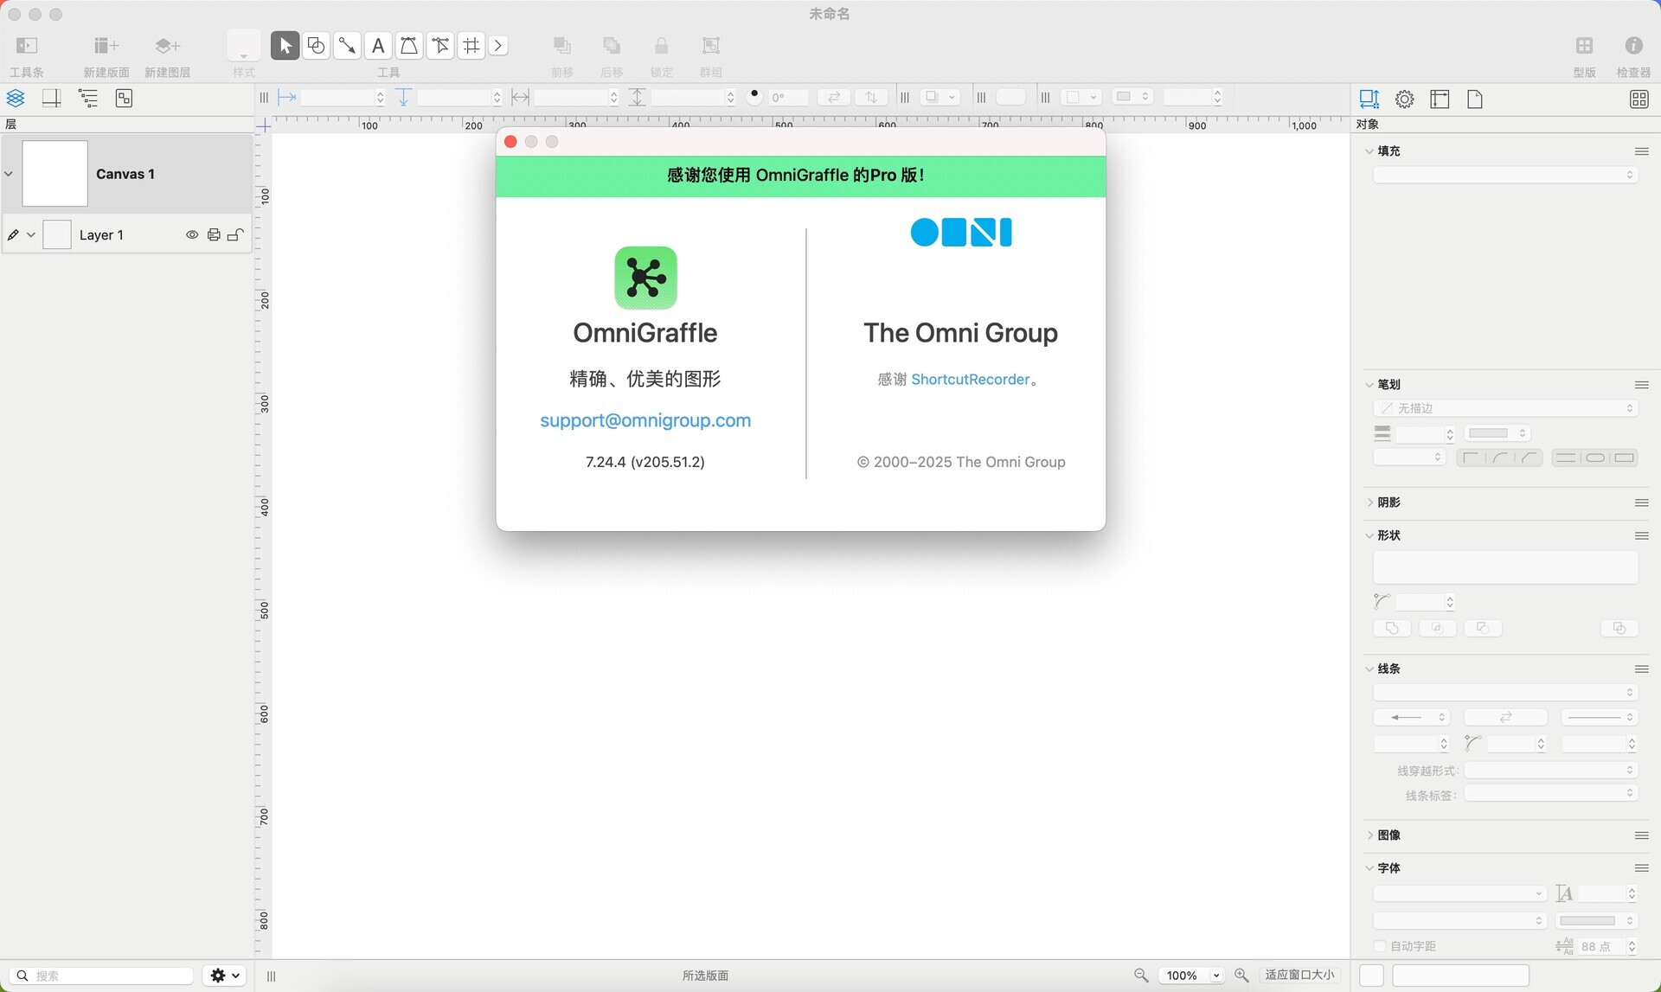Click the 后移 send backward icon
This screenshot has width=1661, height=992.
tap(612, 46)
